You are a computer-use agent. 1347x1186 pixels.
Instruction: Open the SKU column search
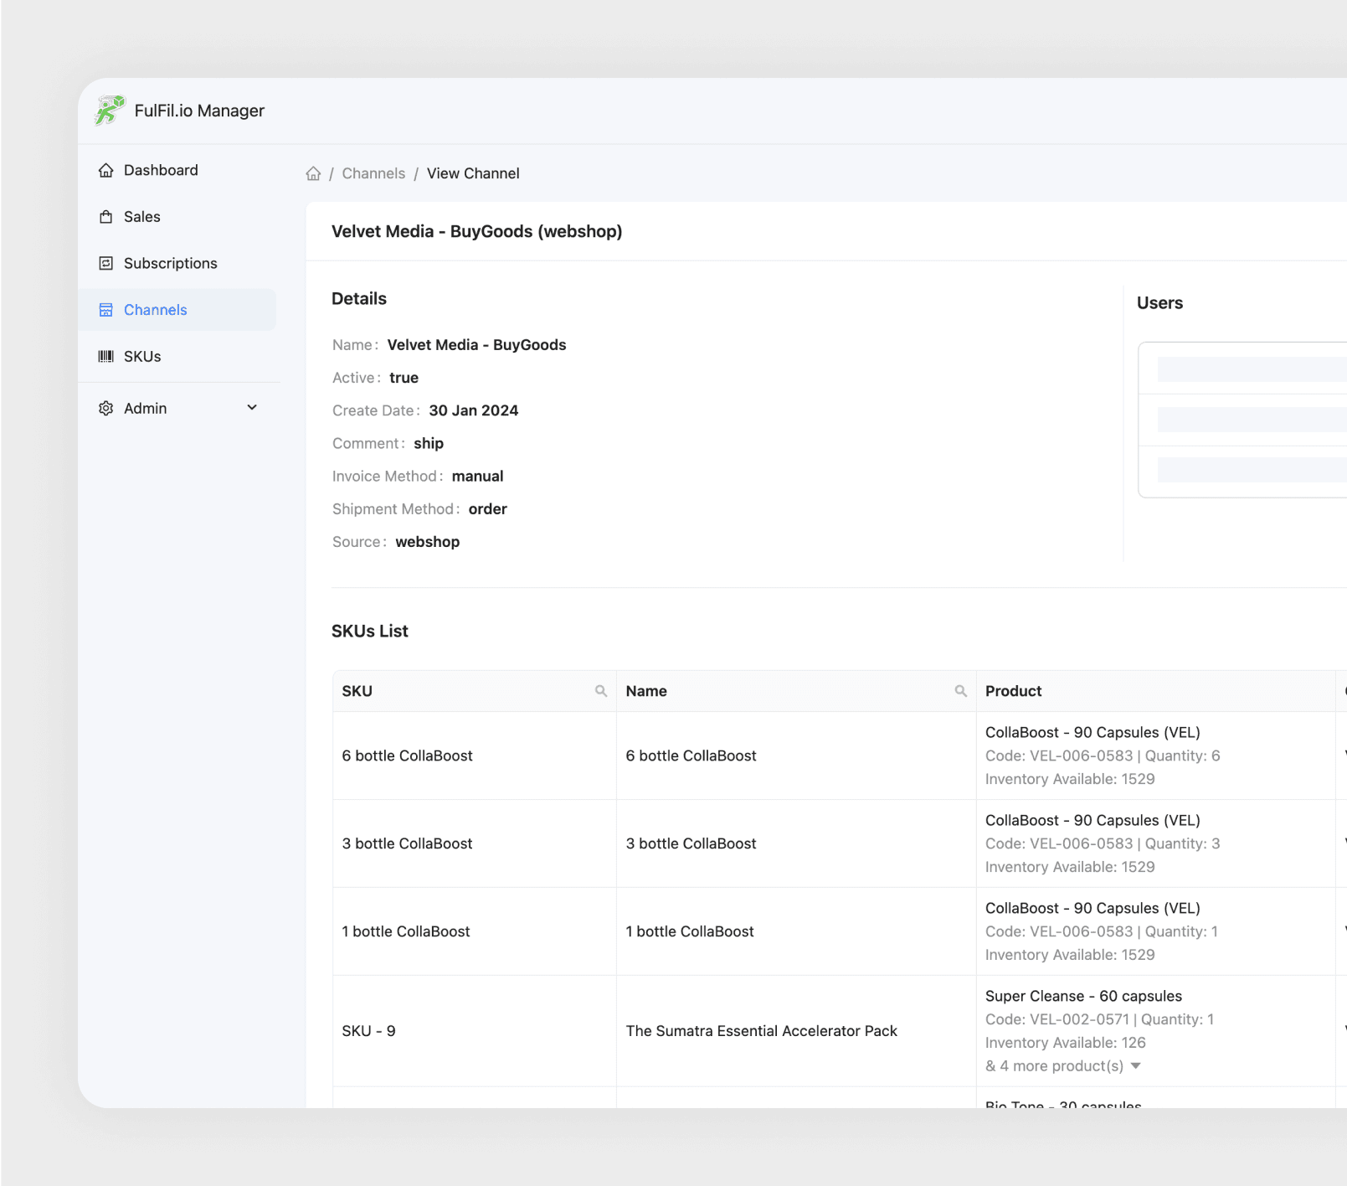[x=600, y=691]
